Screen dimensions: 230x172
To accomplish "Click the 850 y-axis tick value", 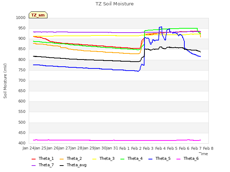I will point(22,49).
